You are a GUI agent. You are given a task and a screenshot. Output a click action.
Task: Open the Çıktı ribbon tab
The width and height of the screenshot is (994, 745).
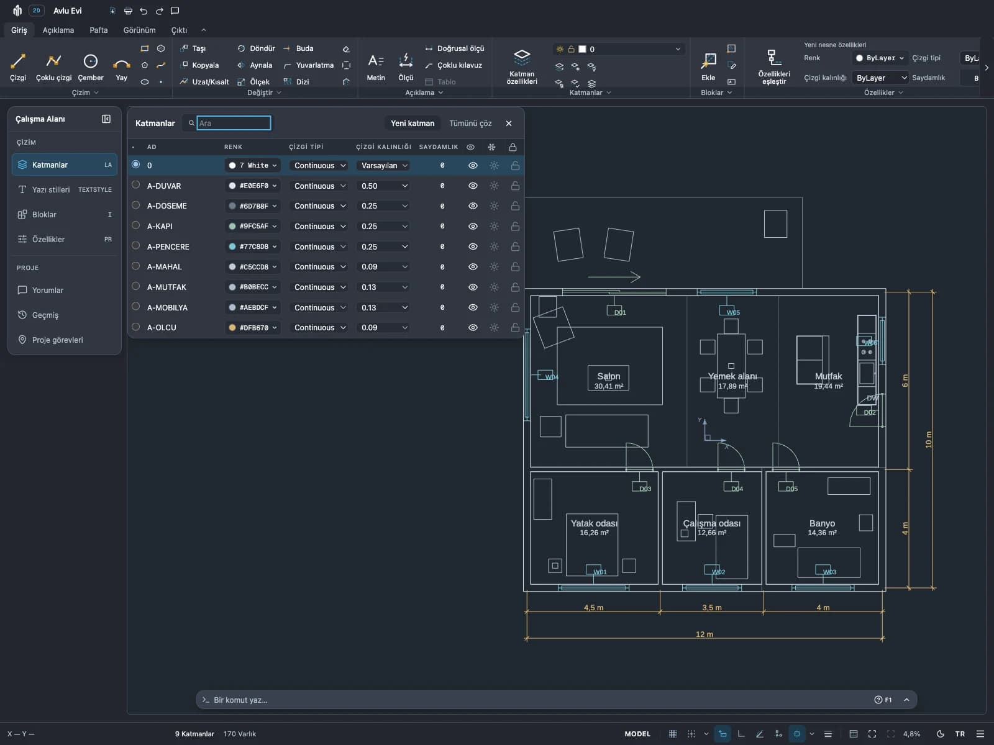point(179,30)
